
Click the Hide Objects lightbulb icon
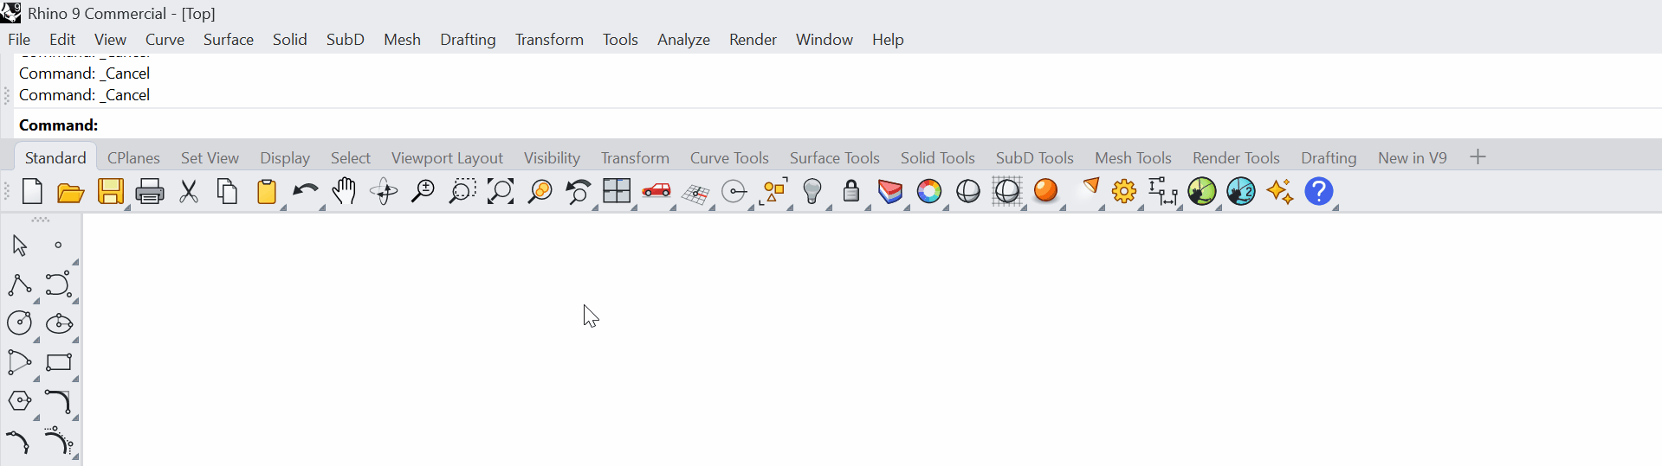tap(812, 191)
